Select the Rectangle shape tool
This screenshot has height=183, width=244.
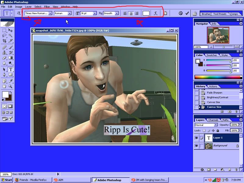click(x=10, y=75)
